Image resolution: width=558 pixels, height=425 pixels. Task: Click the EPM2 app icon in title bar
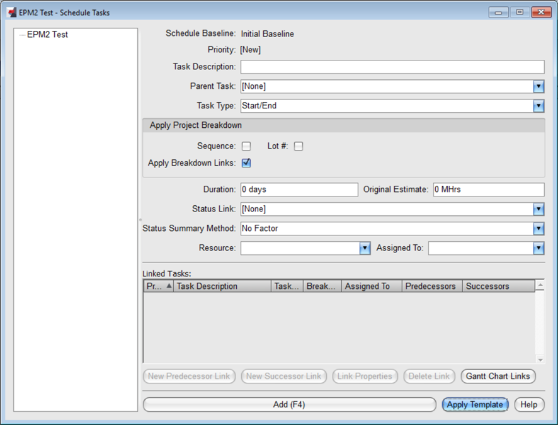12,12
